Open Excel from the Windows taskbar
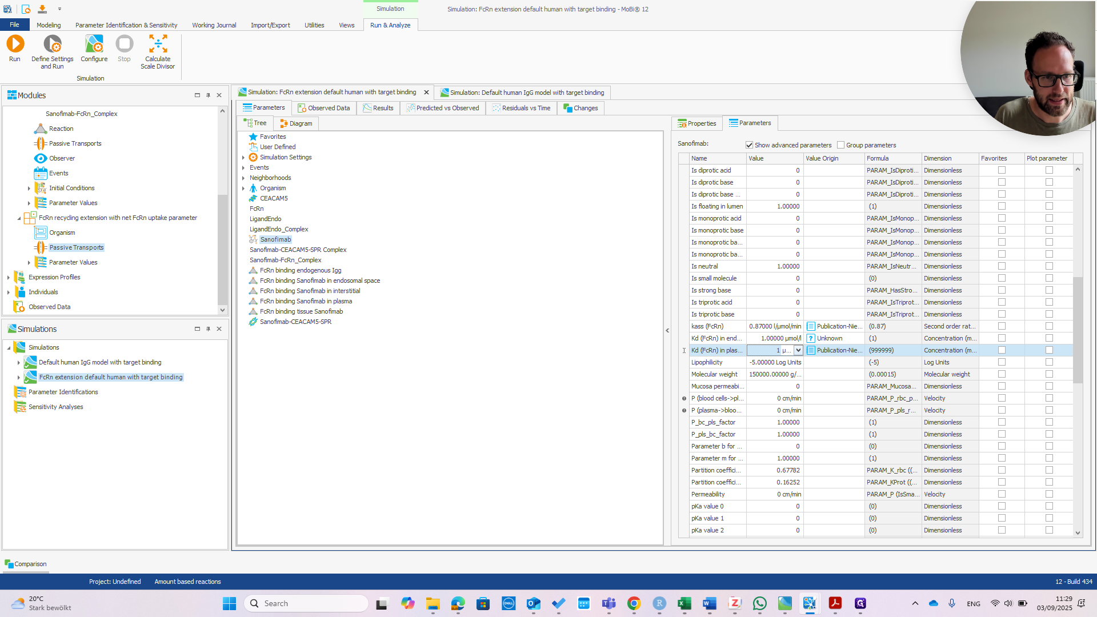The width and height of the screenshot is (1097, 617). (684, 603)
